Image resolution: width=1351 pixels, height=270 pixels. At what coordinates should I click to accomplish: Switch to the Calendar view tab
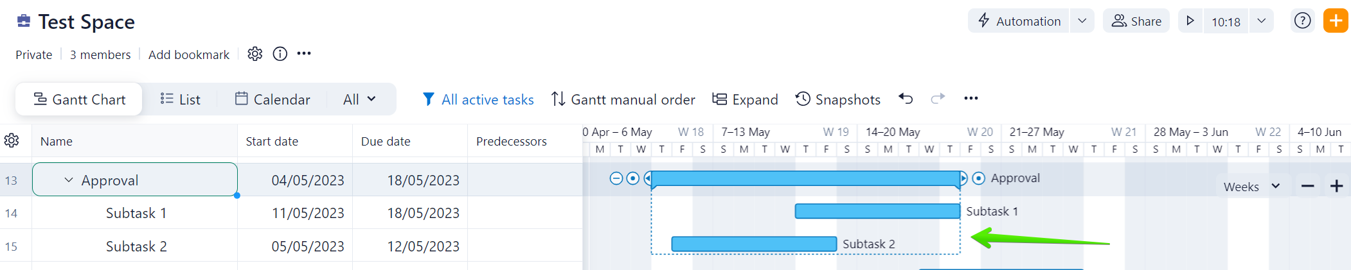[x=273, y=99]
